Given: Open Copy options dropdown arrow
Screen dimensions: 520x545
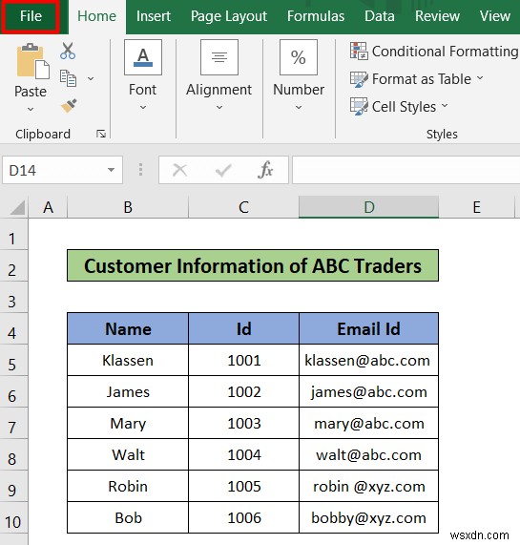Looking at the screenshot, I should (91, 79).
